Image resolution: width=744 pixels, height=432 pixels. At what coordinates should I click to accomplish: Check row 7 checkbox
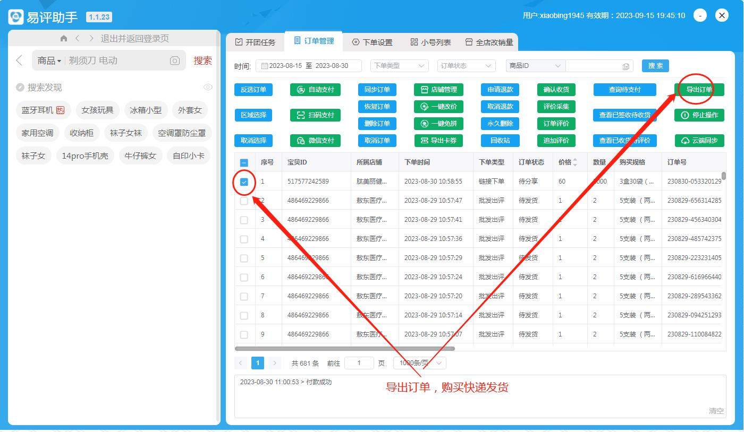(244, 297)
